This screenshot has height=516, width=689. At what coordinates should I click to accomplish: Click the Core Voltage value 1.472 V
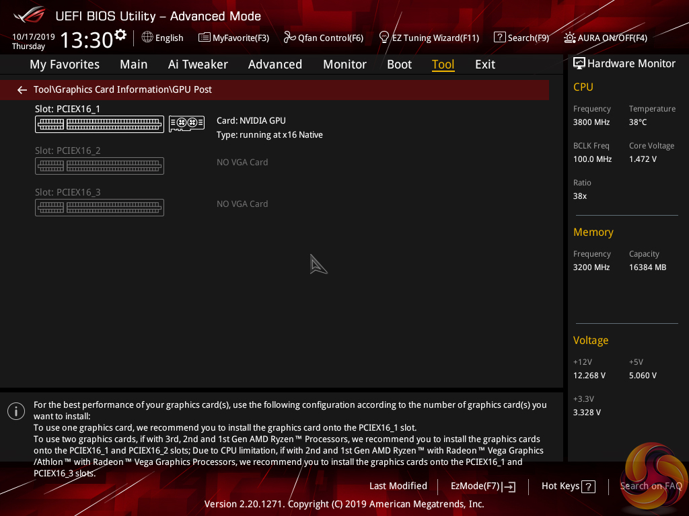pyautogui.click(x=643, y=159)
